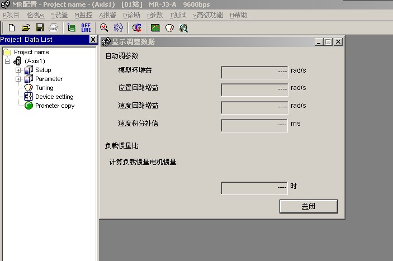This screenshot has width=393, height=261.
Task: Save project using the floppy disk icon
Action: click(39, 27)
